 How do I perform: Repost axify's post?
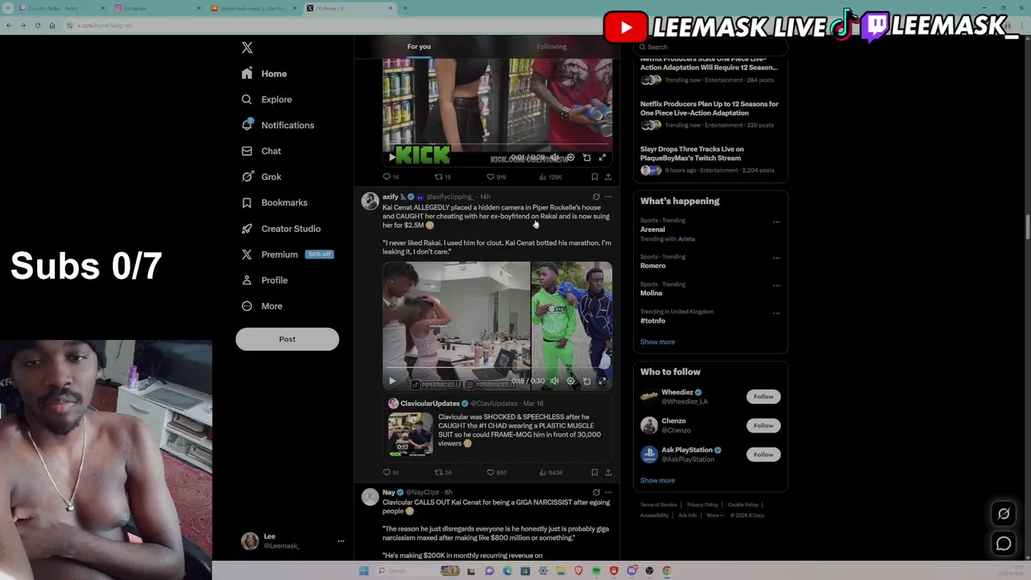[x=442, y=472]
